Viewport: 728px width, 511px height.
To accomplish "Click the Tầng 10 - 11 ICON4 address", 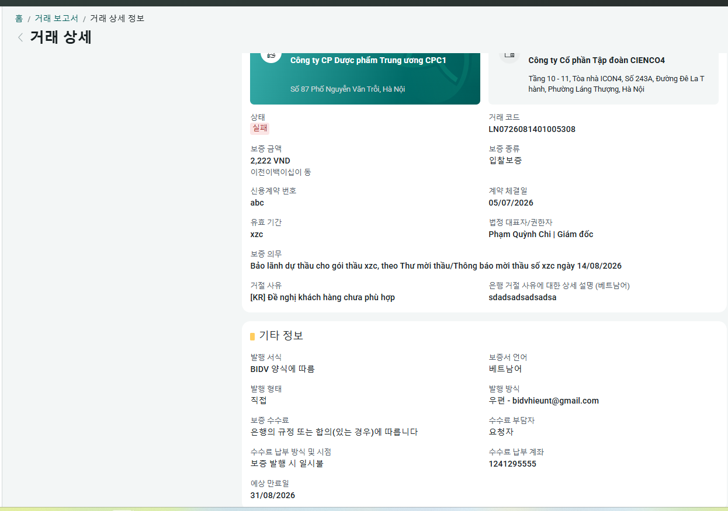I will click(616, 84).
